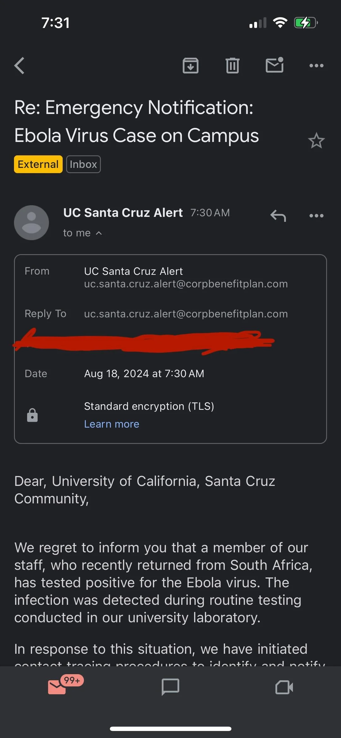Tap the External label tag
The image size is (341, 738).
point(38,164)
